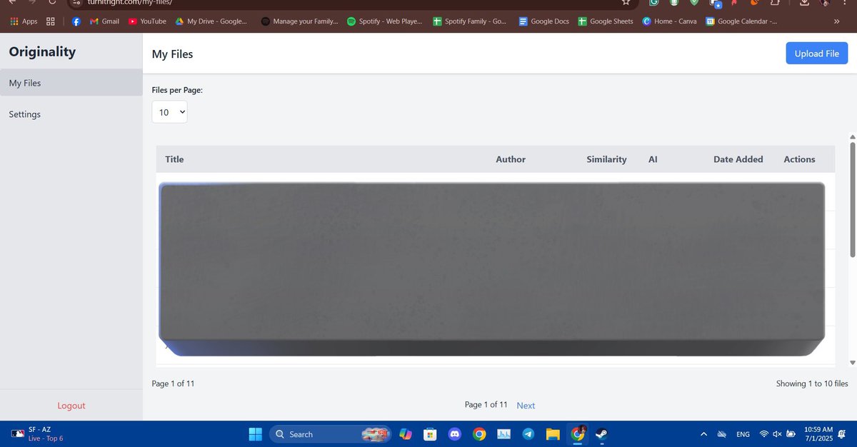
Task: Click the Date Added column header
Action: click(738, 159)
